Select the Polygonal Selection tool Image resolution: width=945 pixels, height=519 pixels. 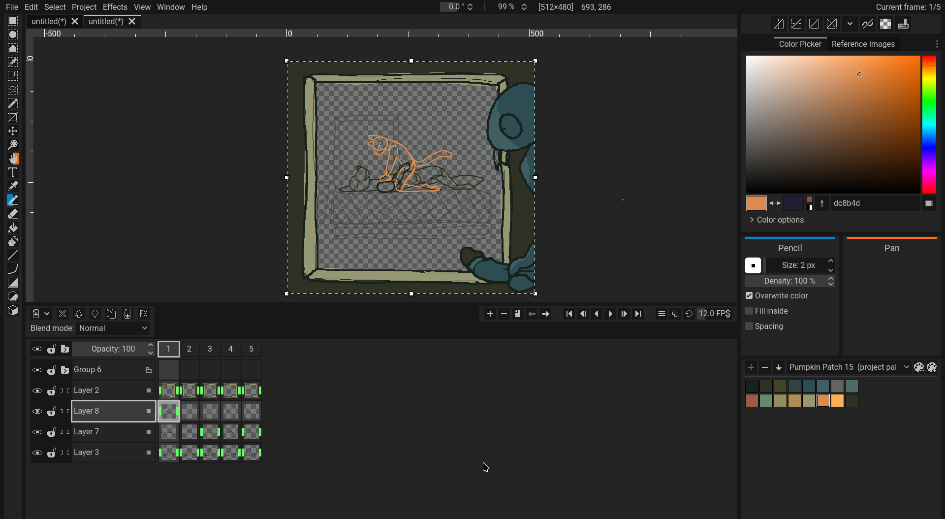click(13, 48)
